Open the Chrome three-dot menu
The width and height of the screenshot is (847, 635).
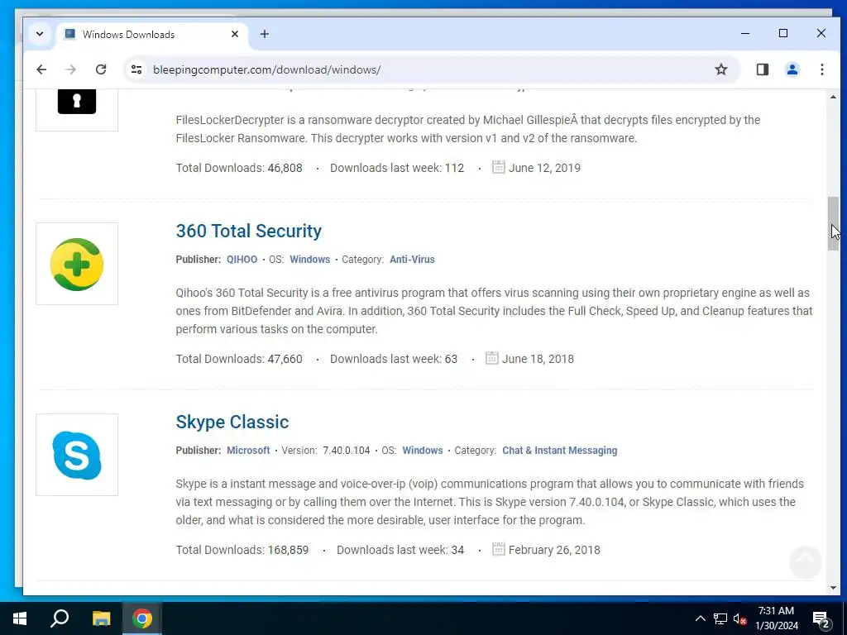(x=821, y=69)
